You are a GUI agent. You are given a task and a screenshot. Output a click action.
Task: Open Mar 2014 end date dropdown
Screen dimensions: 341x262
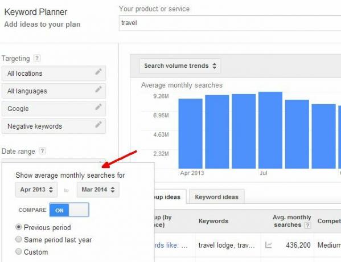[98, 190]
